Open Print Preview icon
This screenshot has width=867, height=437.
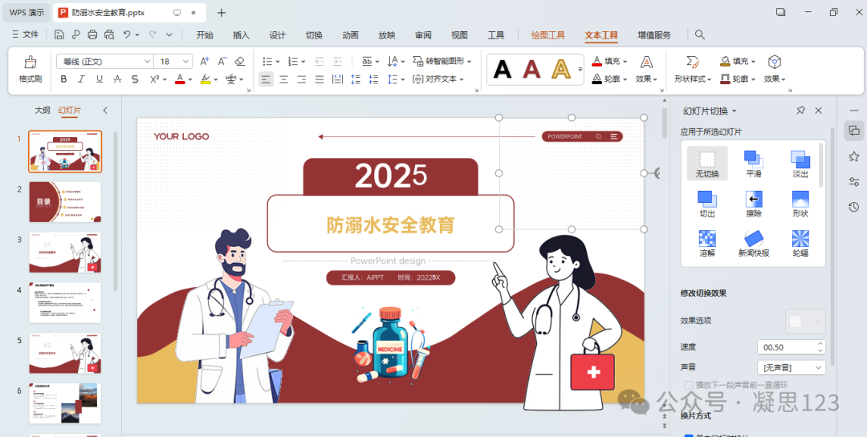(109, 34)
